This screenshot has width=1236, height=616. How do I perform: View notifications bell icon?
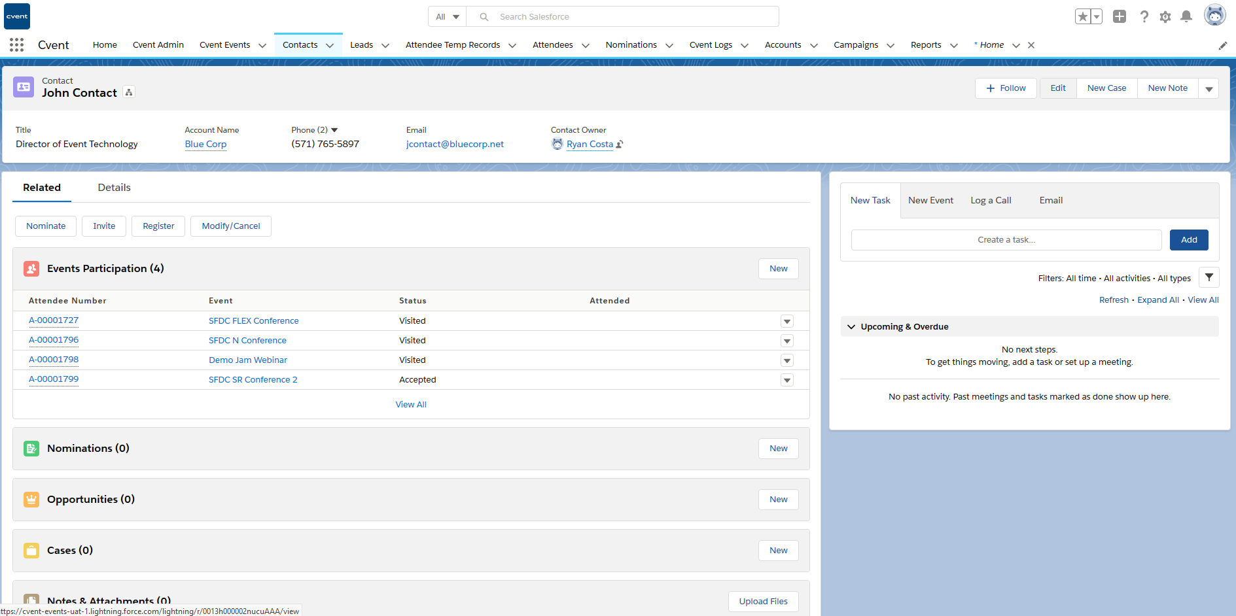tap(1186, 16)
